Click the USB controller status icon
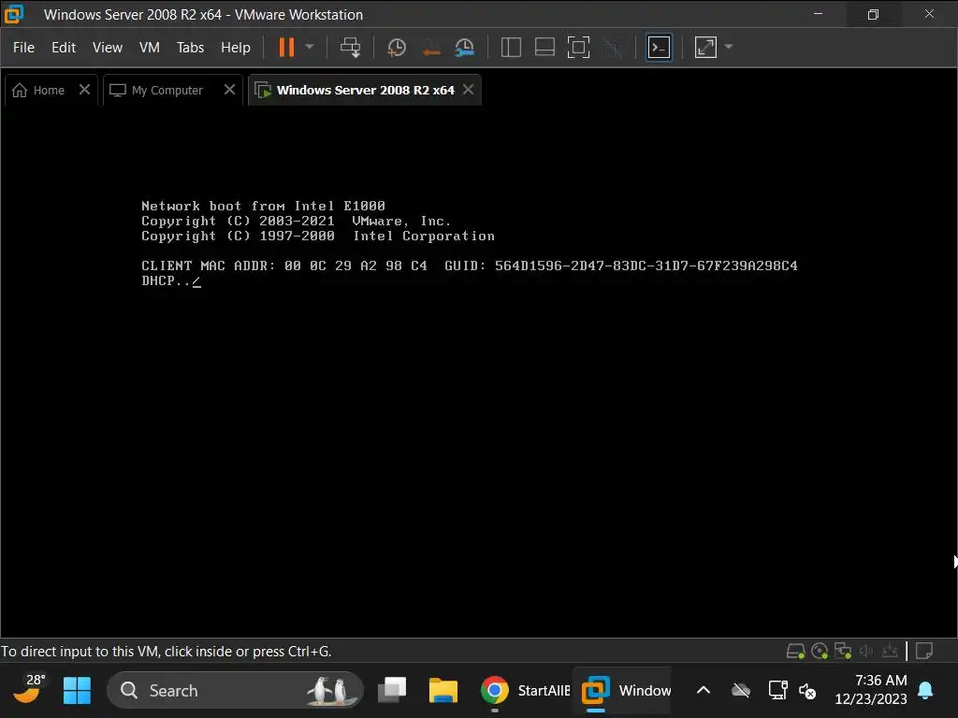This screenshot has width=958, height=718. pos(890,652)
